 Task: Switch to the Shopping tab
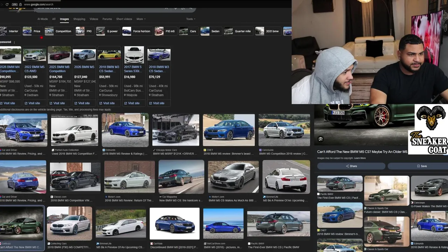pos(79,19)
